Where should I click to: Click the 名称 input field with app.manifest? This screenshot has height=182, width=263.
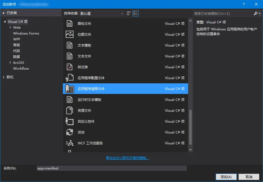pyautogui.click(x=112, y=168)
